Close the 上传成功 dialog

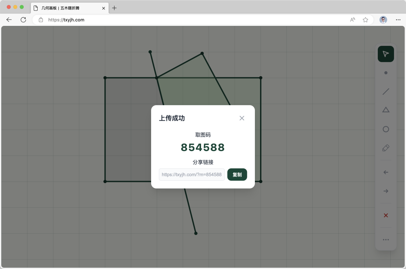(x=242, y=118)
